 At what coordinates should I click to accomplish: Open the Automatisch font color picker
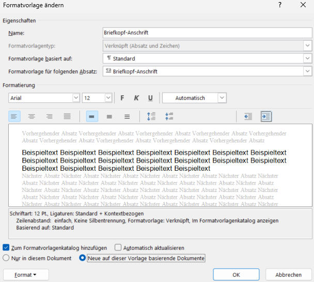coord(194,98)
